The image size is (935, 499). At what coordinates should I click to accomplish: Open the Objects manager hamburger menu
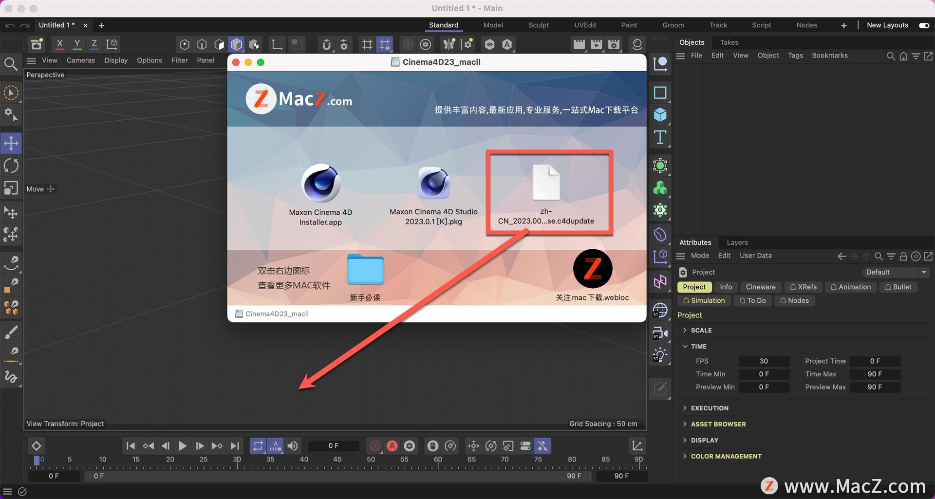(681, 56)
